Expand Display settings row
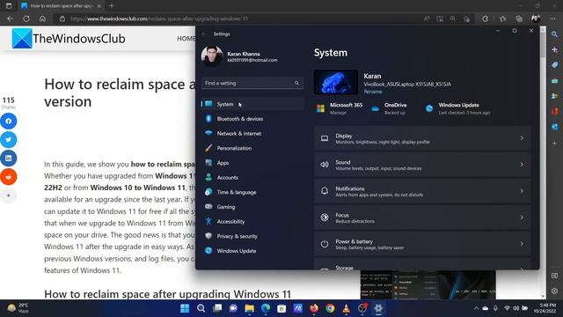The image size is (563, 317). click(422, 138)
